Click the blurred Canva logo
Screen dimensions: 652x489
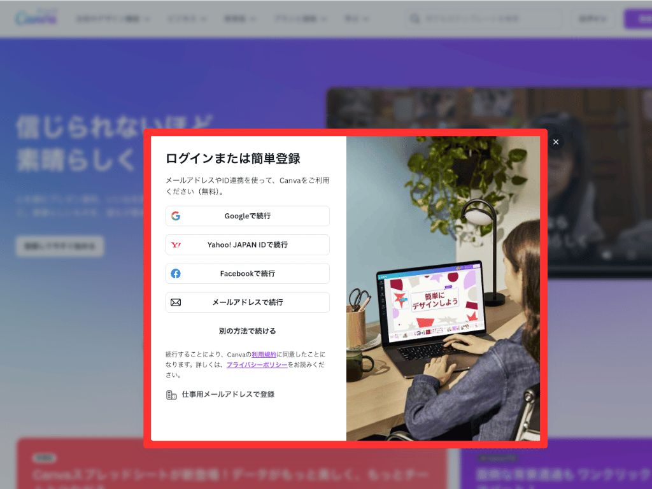(36, 18)
